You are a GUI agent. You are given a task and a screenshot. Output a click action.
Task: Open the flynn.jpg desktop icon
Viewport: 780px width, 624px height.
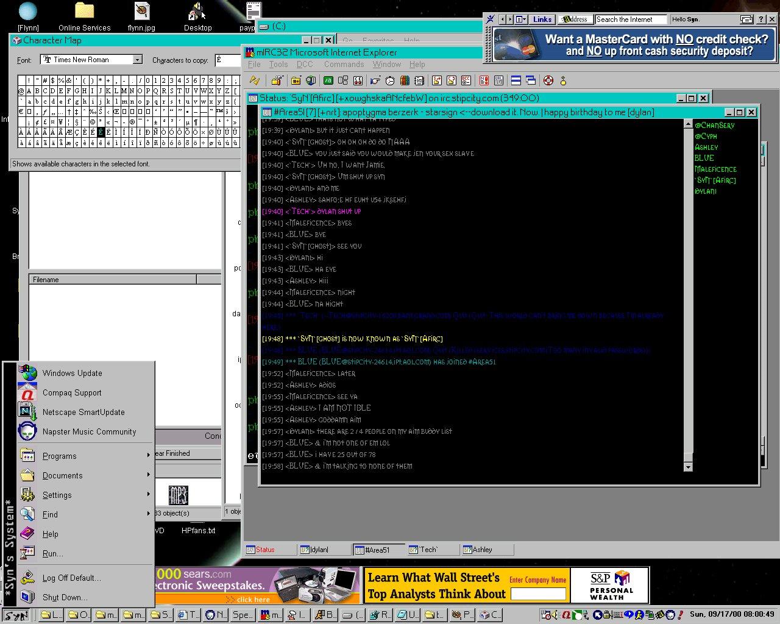click(143, 12)
